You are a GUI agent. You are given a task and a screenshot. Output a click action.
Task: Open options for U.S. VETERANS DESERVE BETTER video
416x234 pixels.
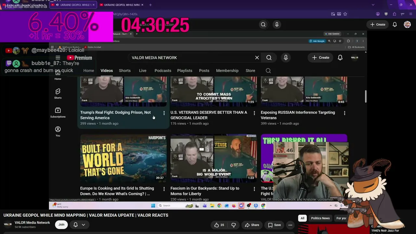pos(254,113)
